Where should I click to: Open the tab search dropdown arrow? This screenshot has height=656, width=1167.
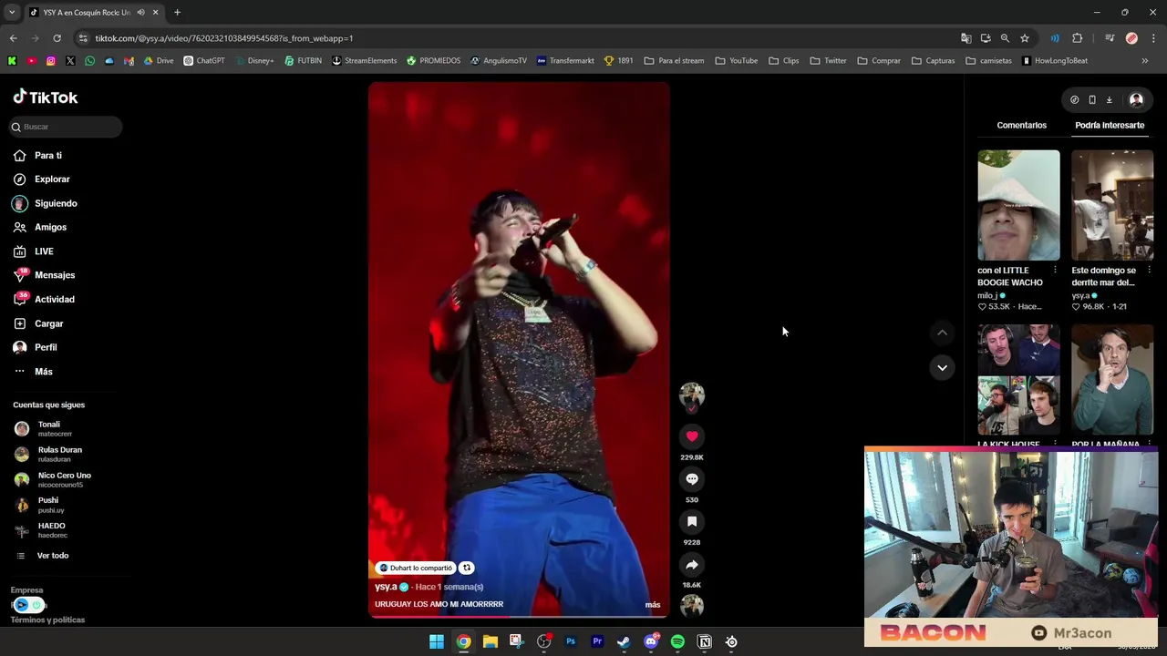tap(12, 13)
